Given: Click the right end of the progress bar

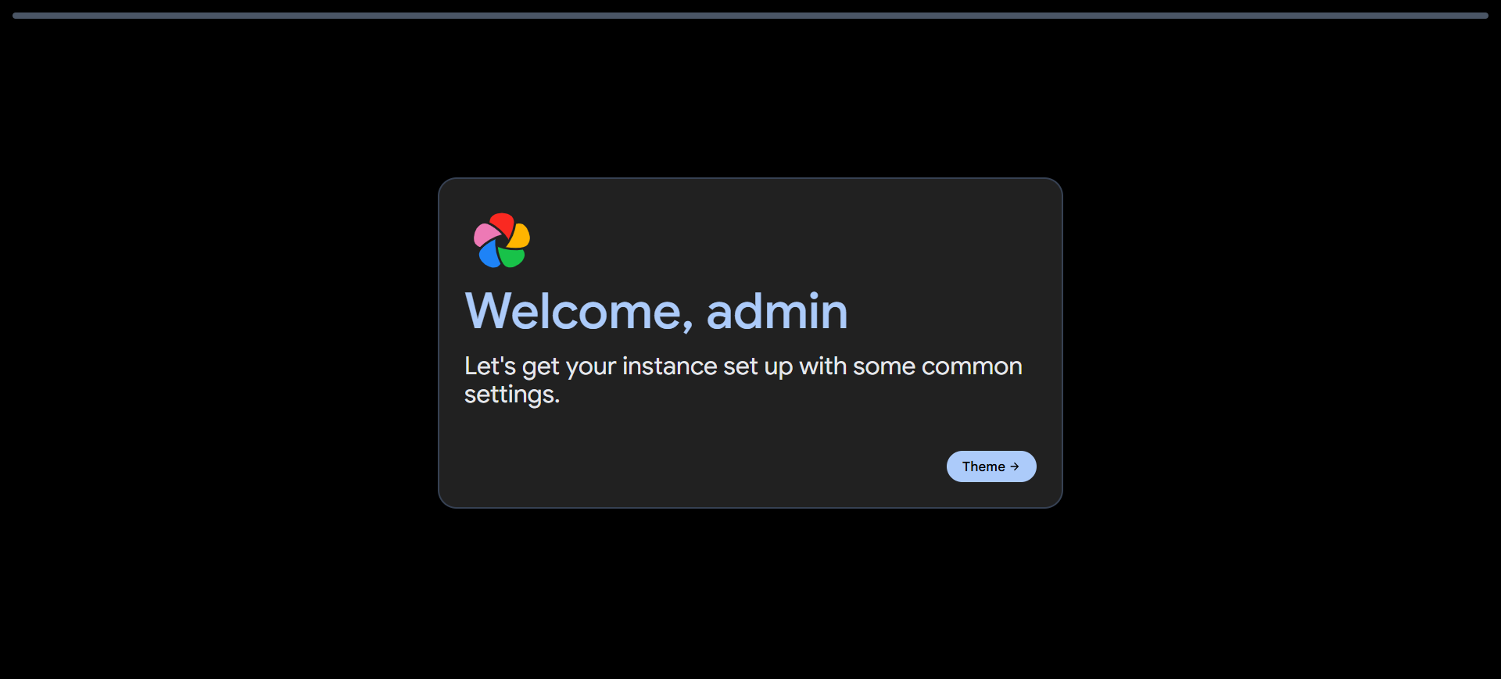Looking at the screenshot, I should [x=1484, y=16].
